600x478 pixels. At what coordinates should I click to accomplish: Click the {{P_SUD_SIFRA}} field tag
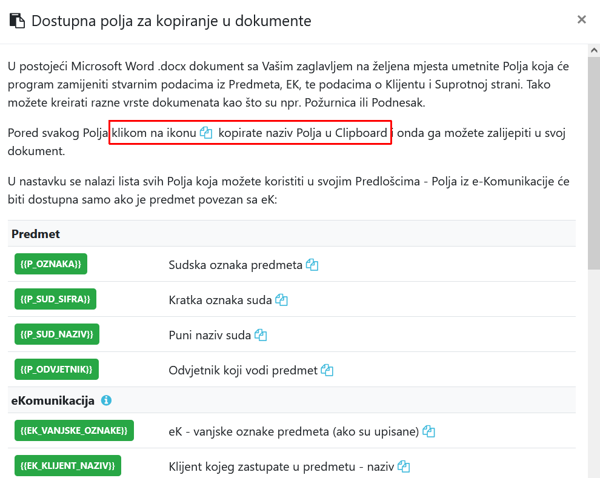55,299
